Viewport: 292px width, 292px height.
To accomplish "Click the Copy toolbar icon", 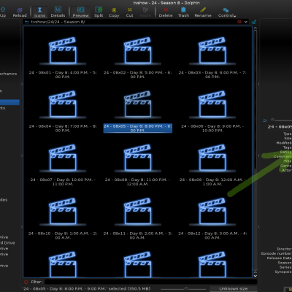I will click(x=114, y=12).
